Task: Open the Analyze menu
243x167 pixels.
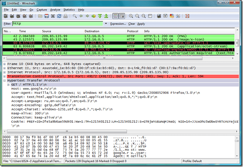Action: [x=55, y=9]
